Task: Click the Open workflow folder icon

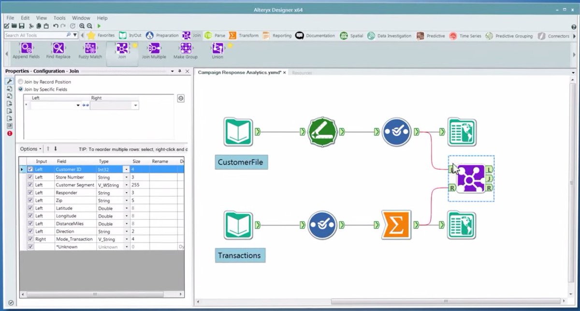Action: pos(14,26)
